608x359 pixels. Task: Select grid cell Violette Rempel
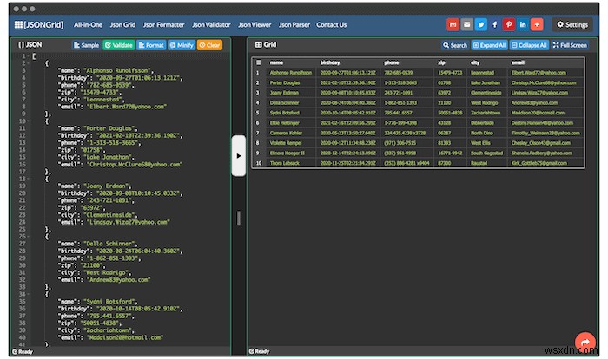pyautogui.click(x=291, y=143)
